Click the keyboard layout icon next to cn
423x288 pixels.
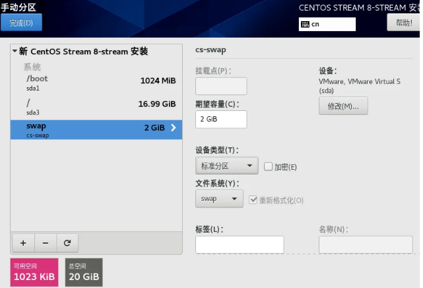point(305,24)
